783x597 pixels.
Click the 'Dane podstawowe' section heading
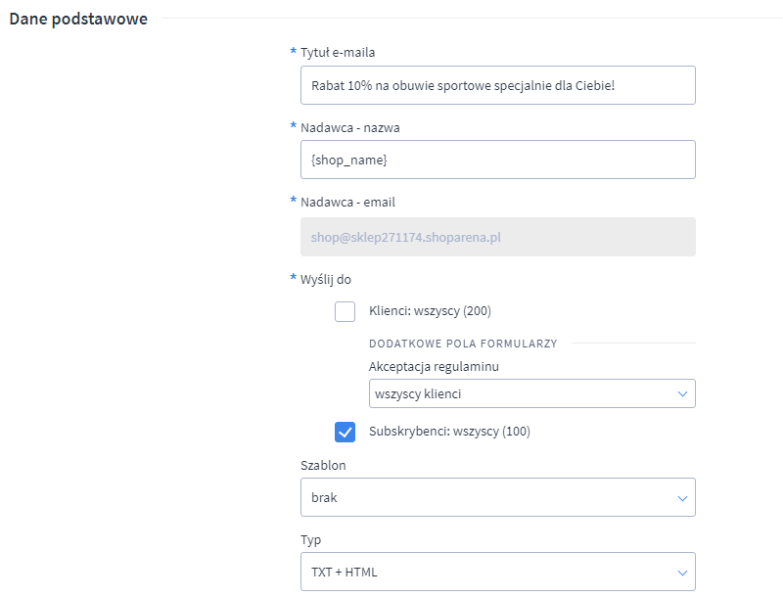78,19
